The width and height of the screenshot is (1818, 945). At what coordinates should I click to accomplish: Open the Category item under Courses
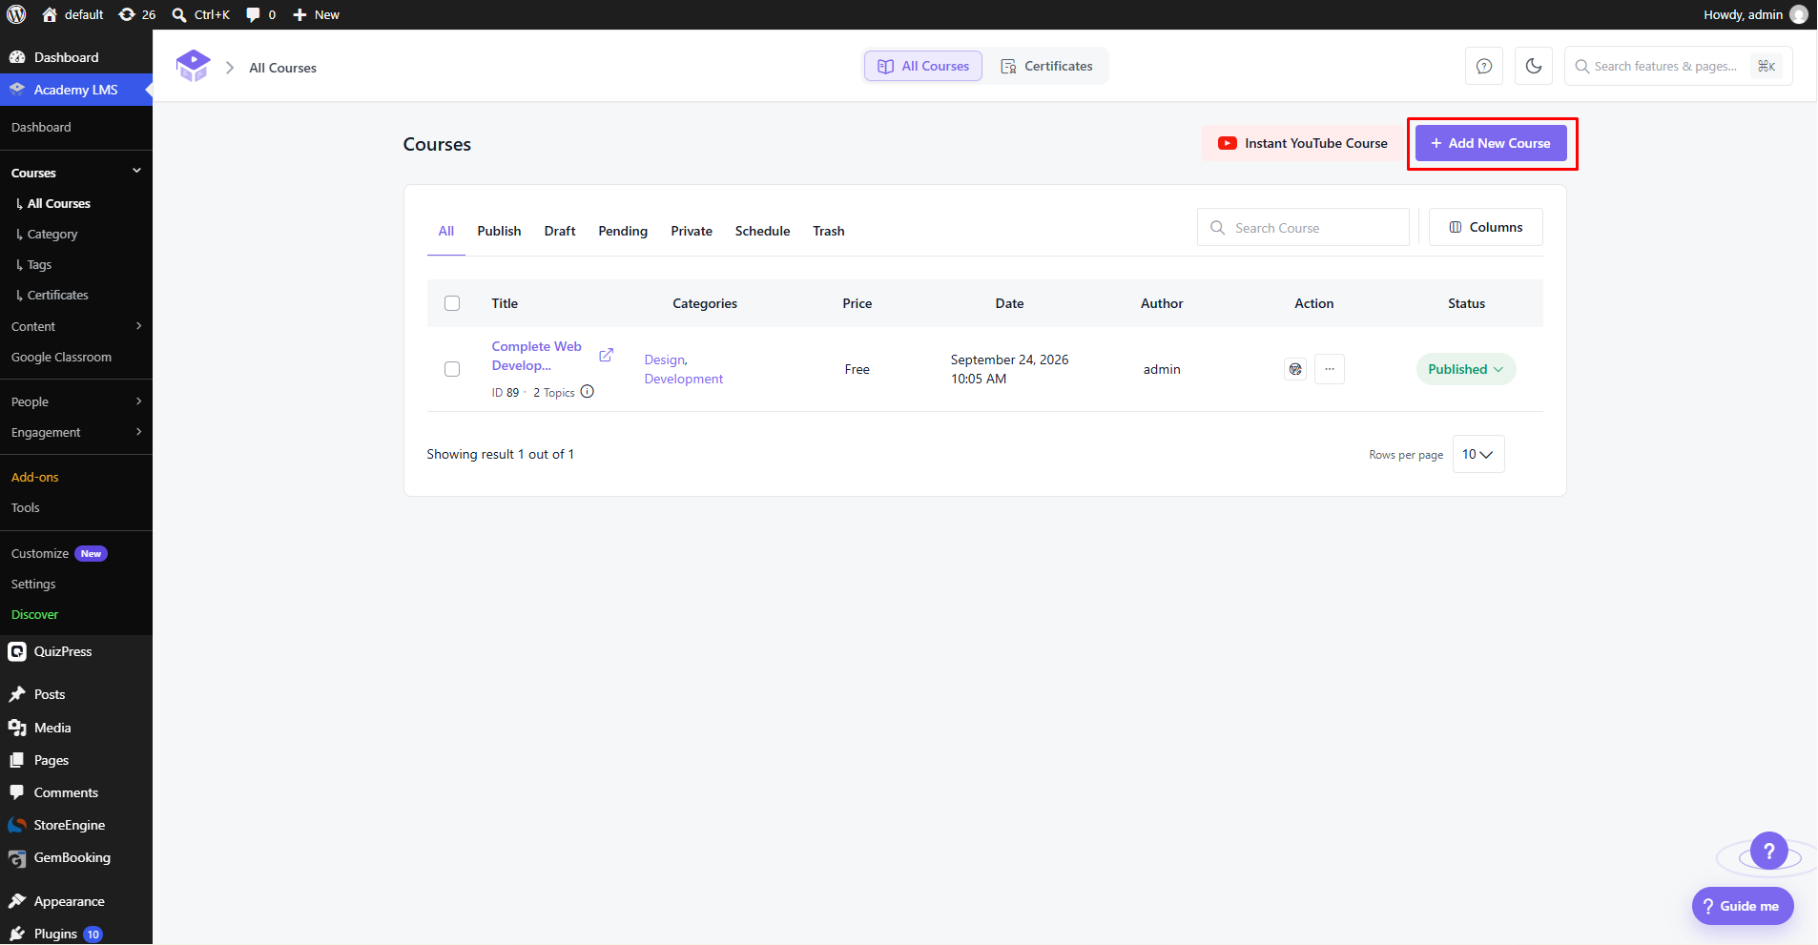pos(52,234)
